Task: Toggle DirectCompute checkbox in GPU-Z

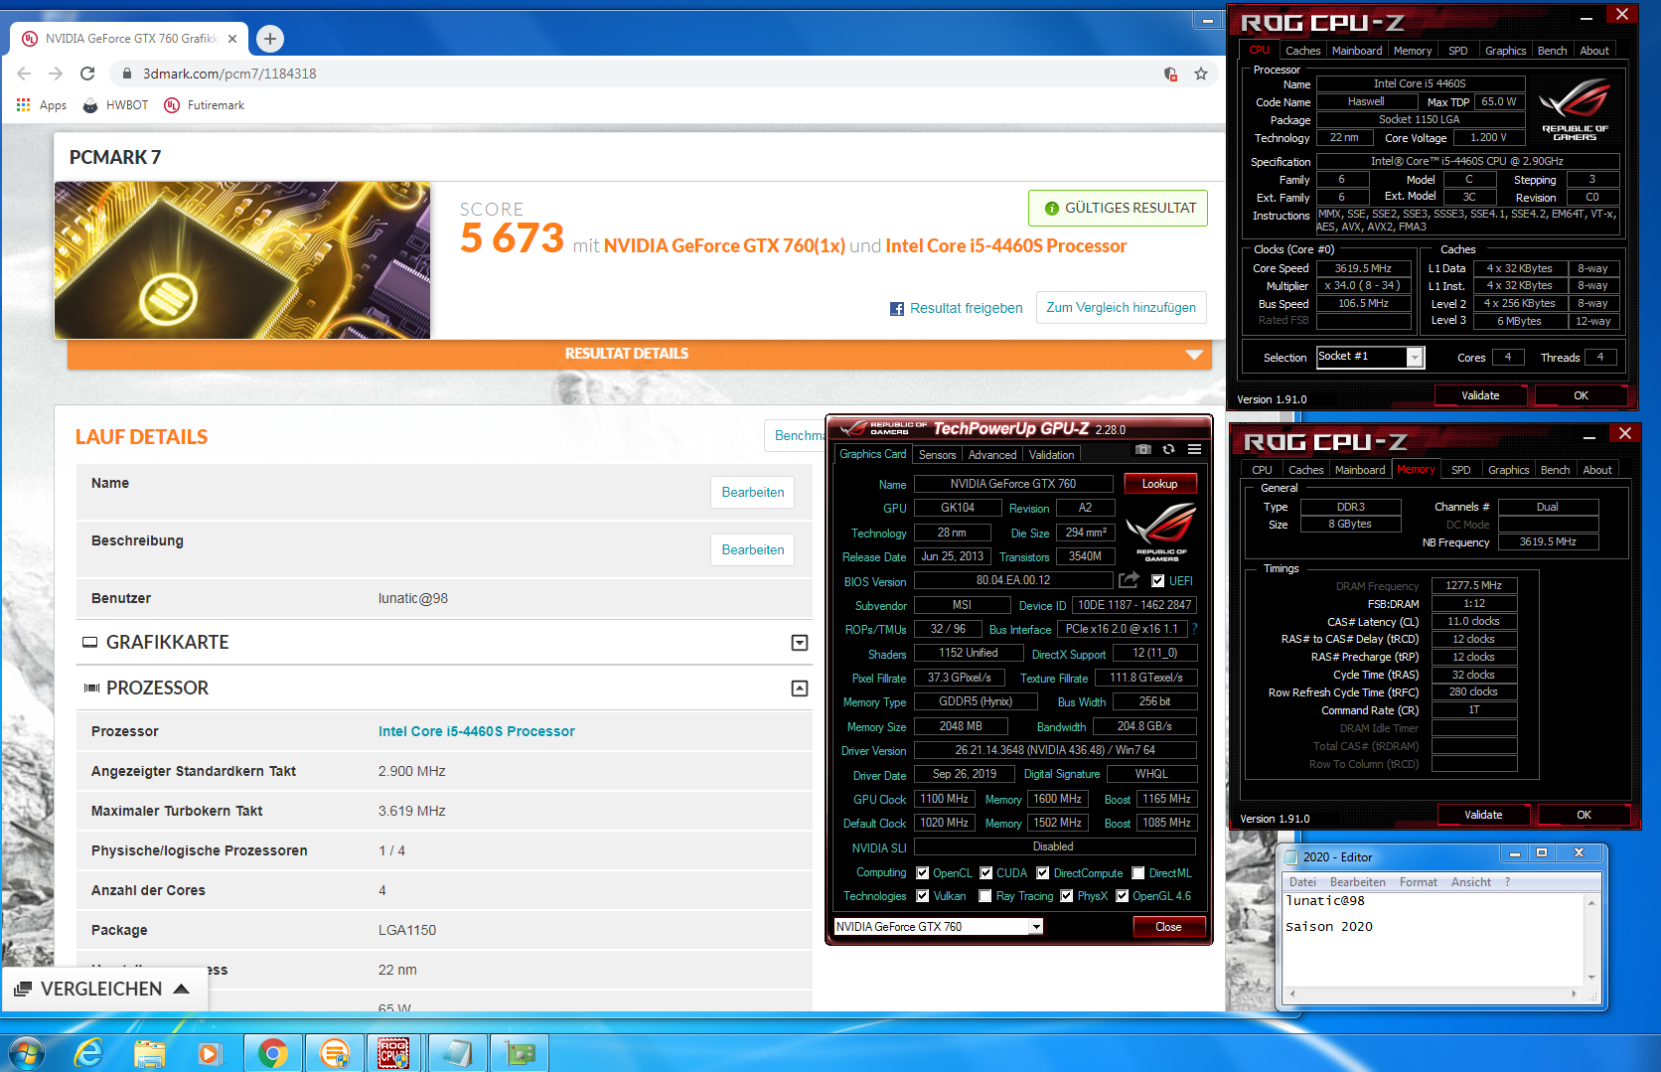Action: click(x=1042, y=873)
